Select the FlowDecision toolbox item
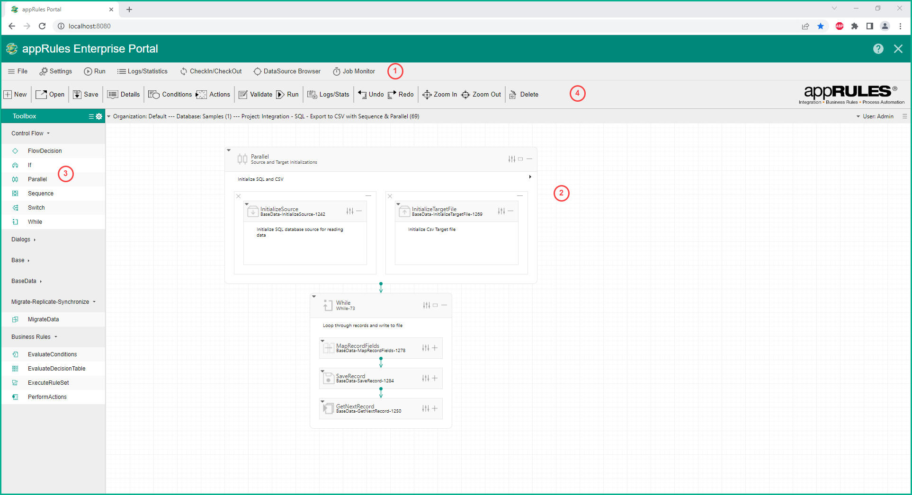The height and width of the screenshot is (495, 912). pyautogui.click(x=45, y=151)
